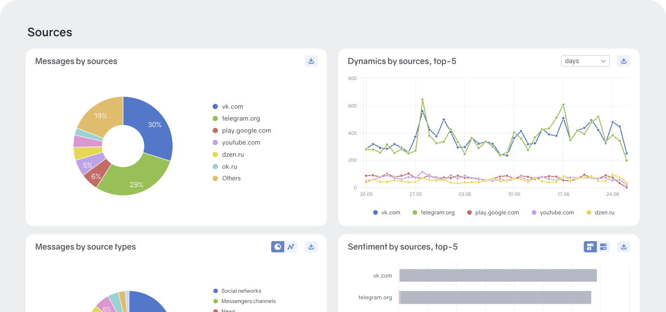666x312 pixels.
Task: Click the Sentiment by sources, top-5 title
Action: tap(403, 247)
